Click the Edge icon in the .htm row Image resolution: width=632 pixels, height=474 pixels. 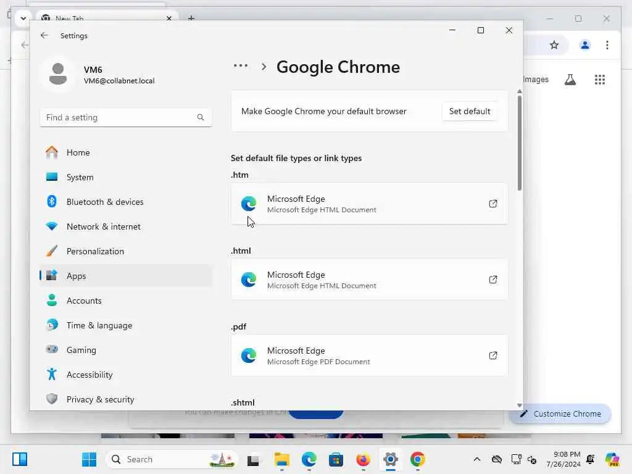249,204
